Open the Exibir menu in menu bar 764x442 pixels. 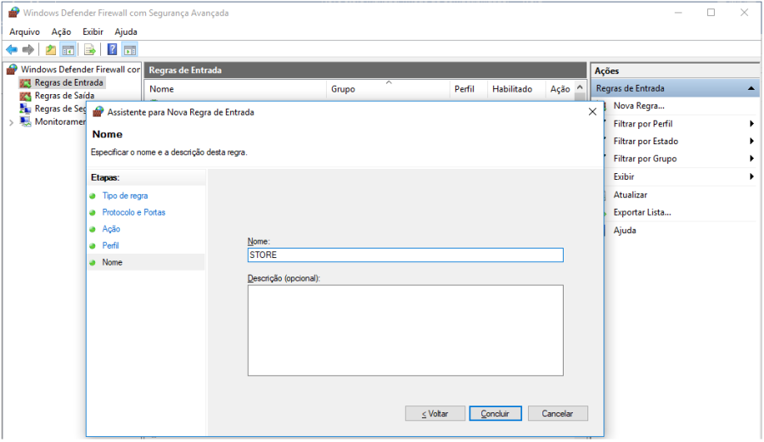(x=93, y=31)
